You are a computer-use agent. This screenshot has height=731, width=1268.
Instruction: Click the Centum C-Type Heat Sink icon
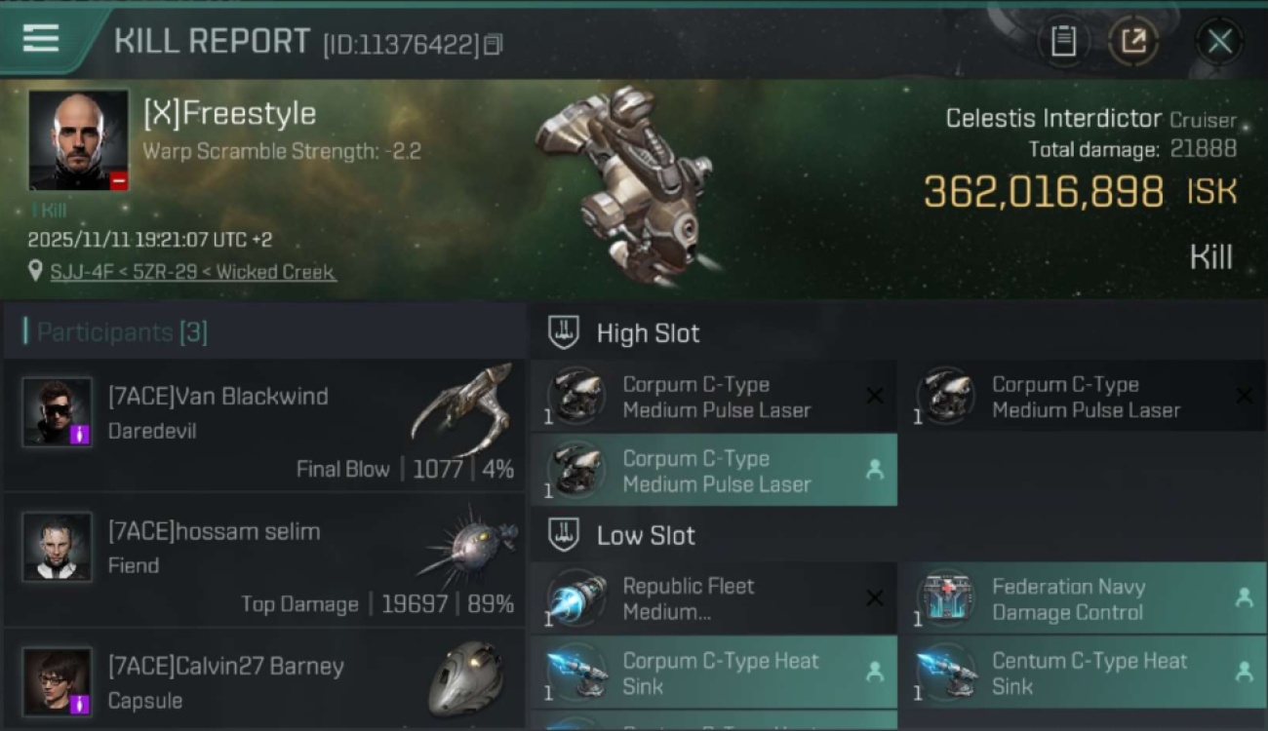946,673
